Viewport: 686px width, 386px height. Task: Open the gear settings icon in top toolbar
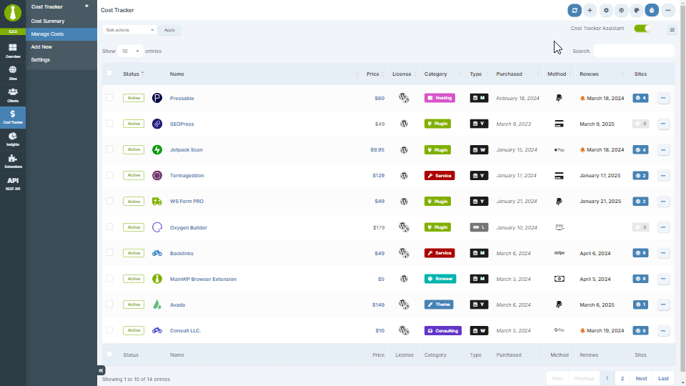tap(606, 10)
